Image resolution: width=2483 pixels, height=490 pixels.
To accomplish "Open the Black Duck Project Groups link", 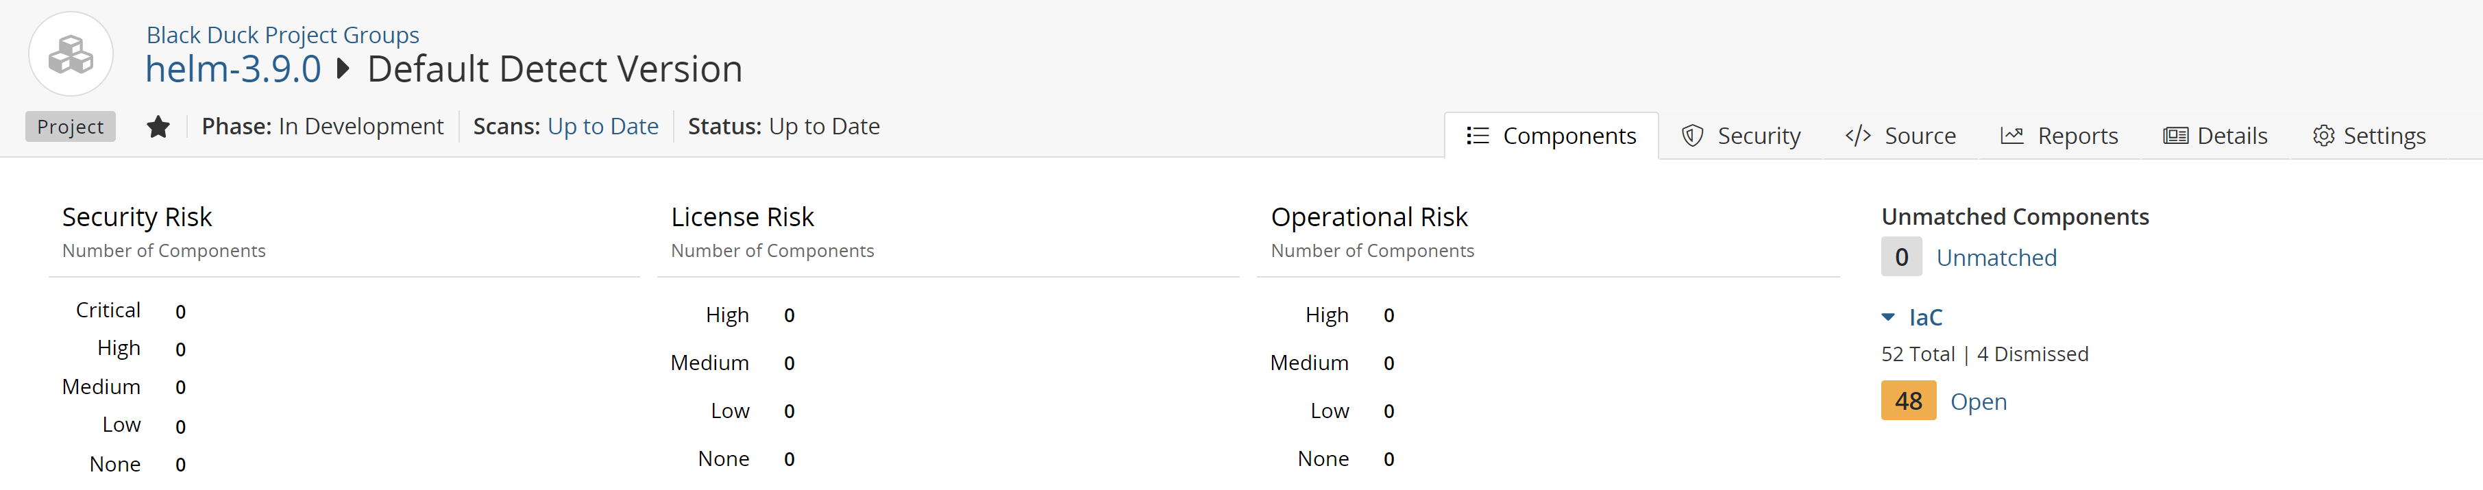I will coord(282,35).
